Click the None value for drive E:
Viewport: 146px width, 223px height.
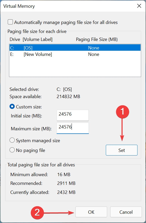(93, 54)
